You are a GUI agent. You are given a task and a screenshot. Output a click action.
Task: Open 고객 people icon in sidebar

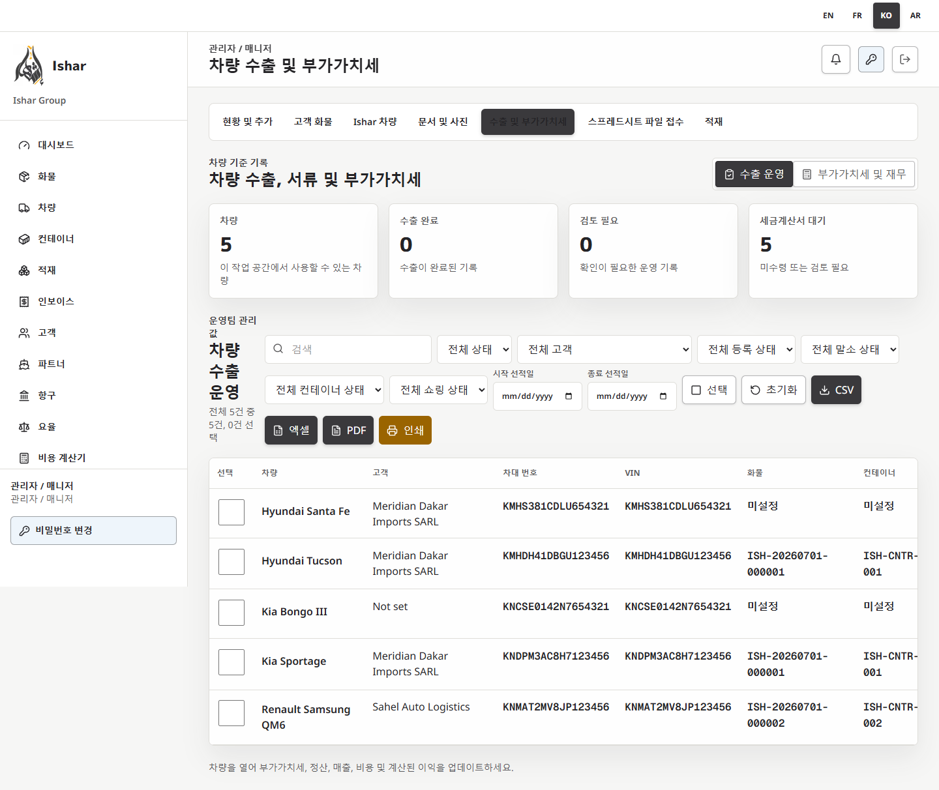[24, 333]
